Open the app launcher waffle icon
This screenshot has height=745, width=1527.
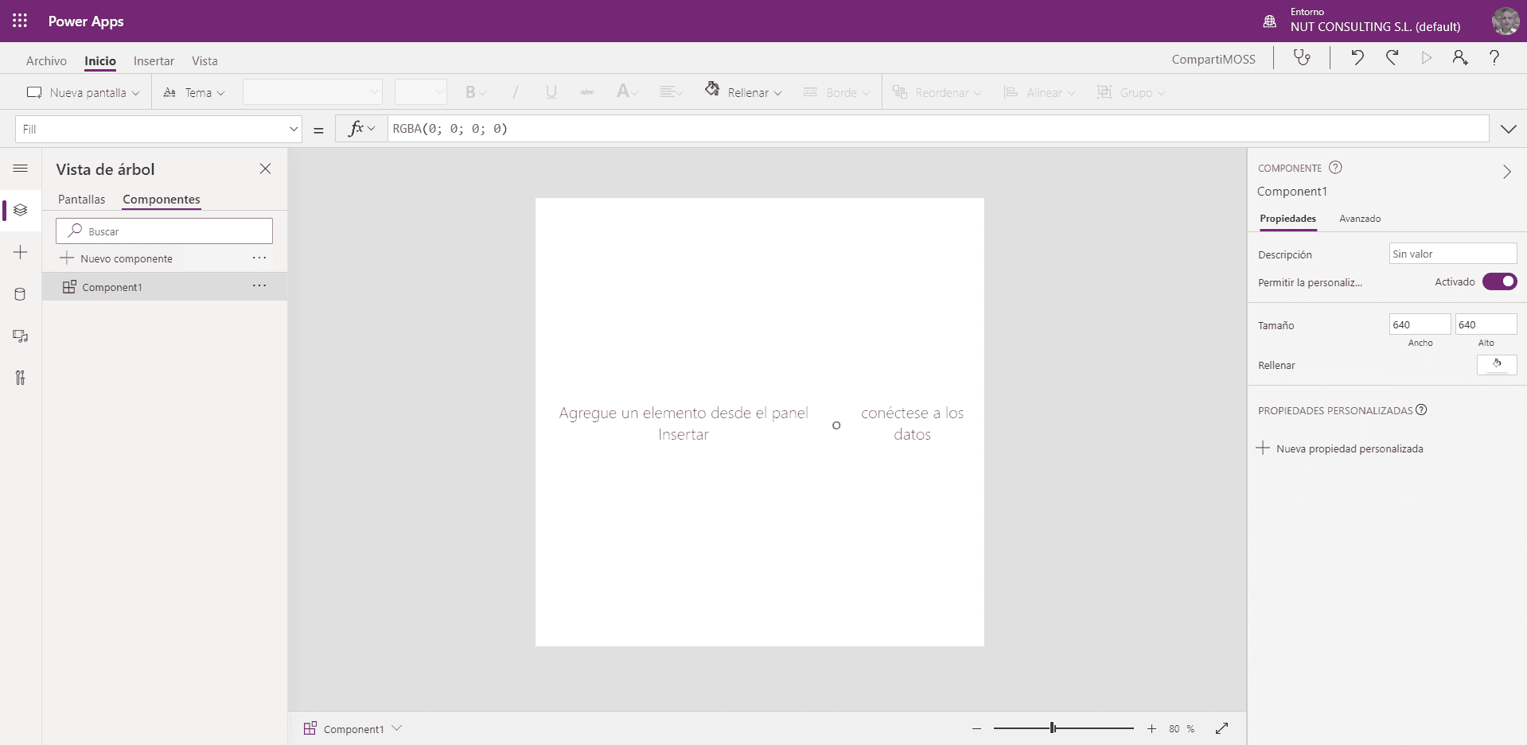point(20,21)
